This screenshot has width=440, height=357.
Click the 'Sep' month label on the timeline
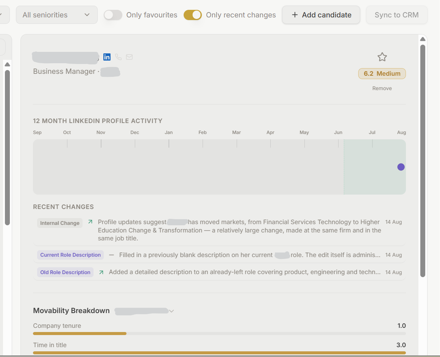[x=37, y=133]
